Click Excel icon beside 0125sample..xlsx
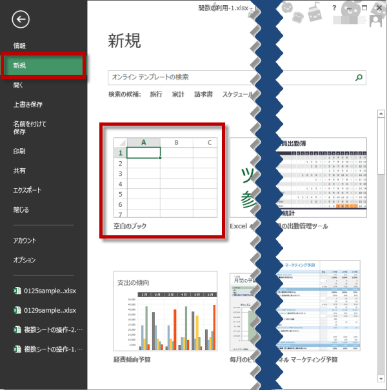This screenshot has height=390, width=387. point(17,291)
